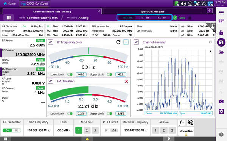227x141 pixels.
Task: Edit Receiver Frequency 150.062 500 MHz value
Action: [x=135, y=130]
